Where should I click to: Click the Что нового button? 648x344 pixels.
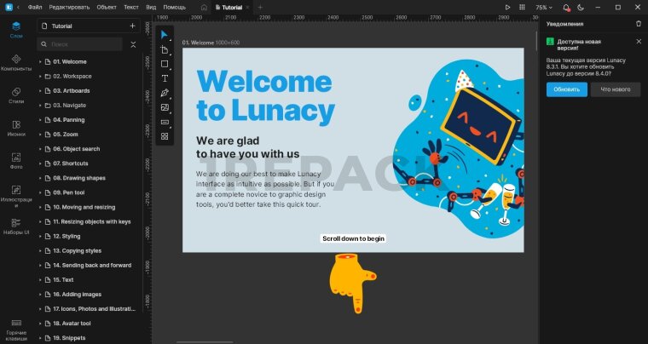(x=615, y=89)
